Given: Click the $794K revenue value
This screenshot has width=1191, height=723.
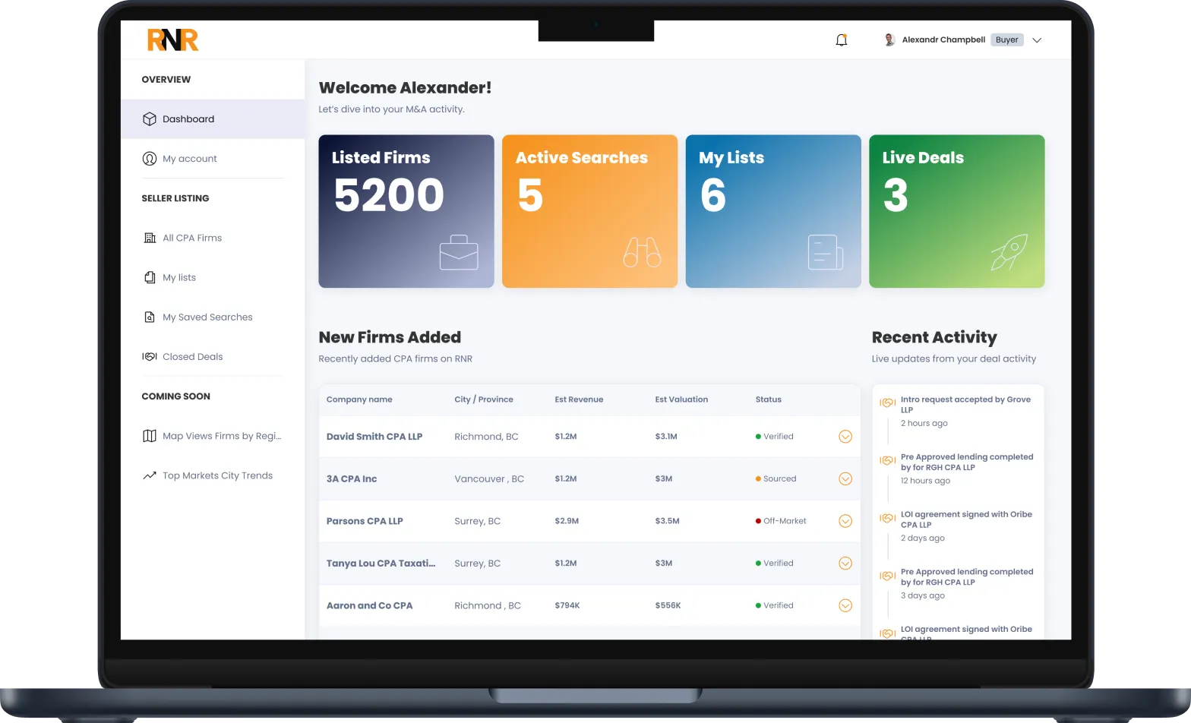Looking at the screenshot, I should click(x=567, y=606).
